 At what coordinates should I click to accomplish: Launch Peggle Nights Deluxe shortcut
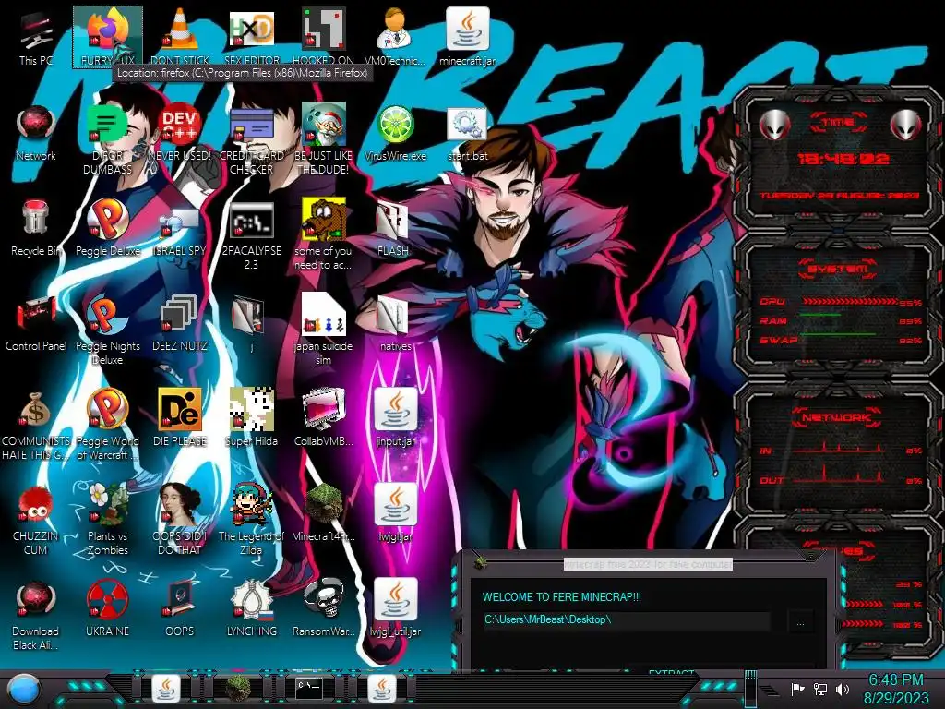(108, 330)
